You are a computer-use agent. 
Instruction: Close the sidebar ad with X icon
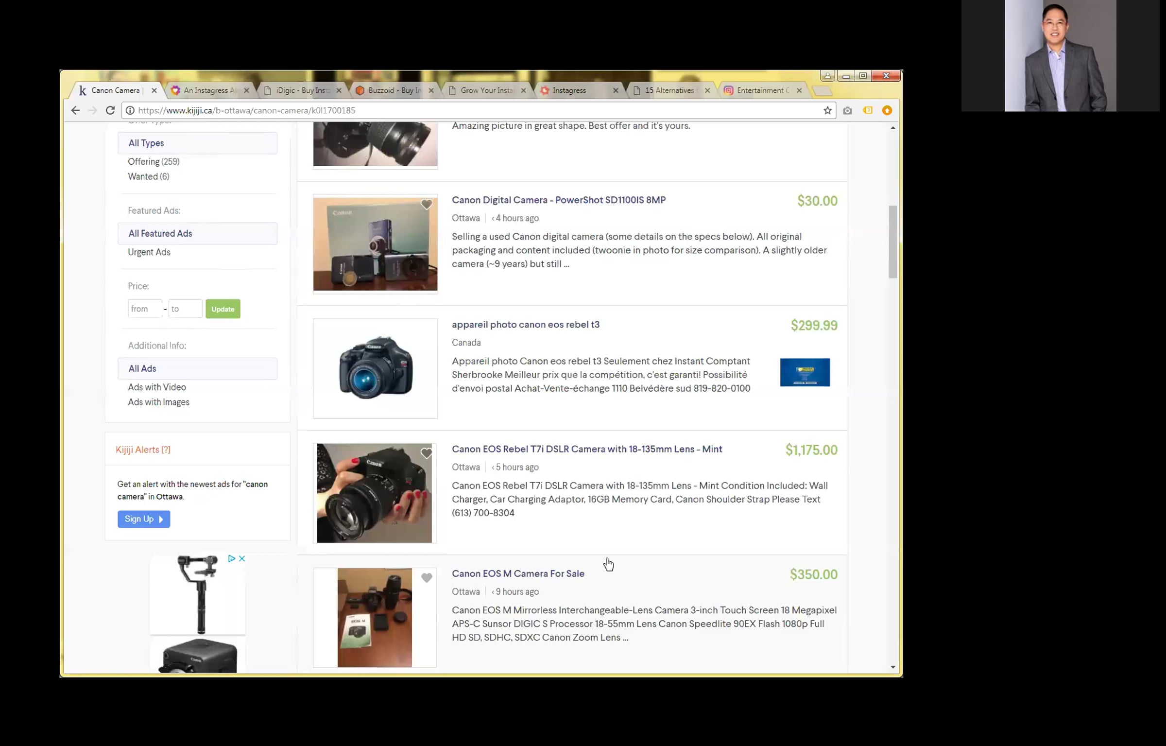tap(242, 558)
